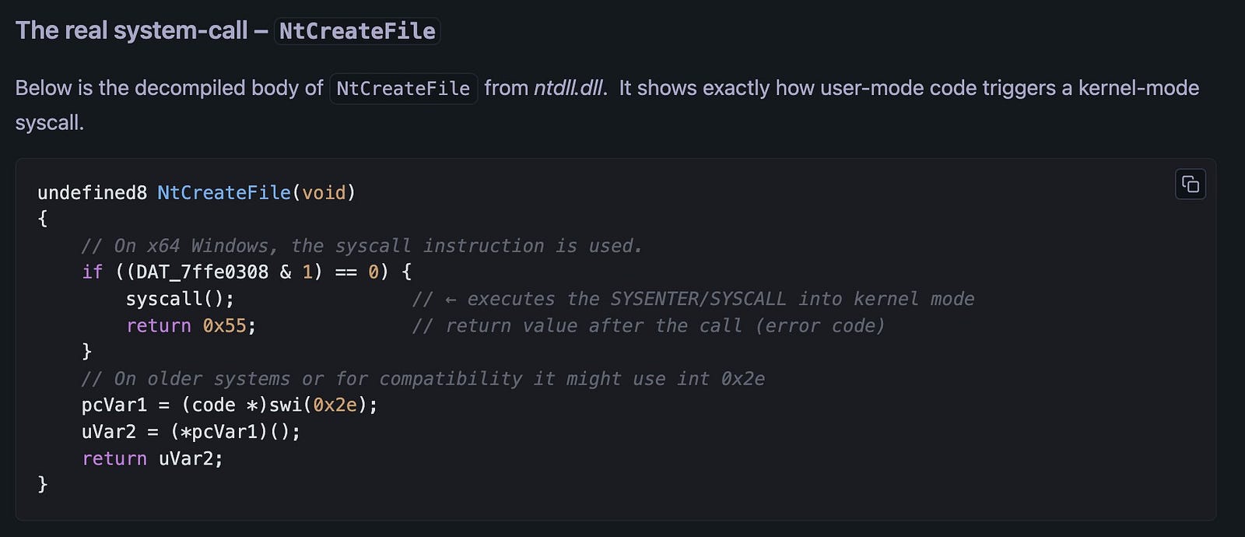Click the older systems int 0x2e comment

point(423,379)
